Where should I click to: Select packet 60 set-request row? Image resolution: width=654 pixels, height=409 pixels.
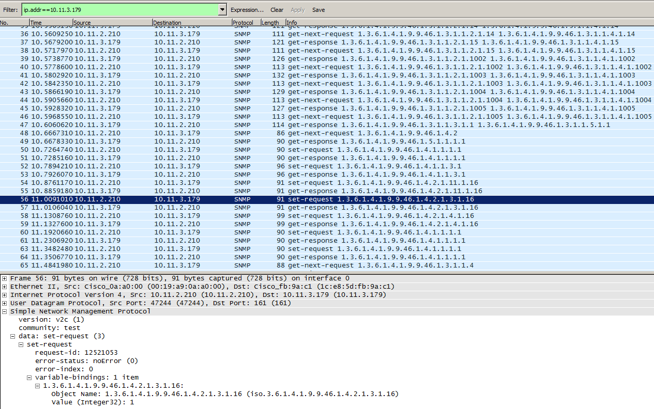click(327, 232)
